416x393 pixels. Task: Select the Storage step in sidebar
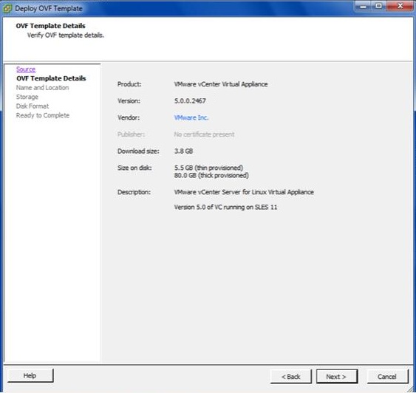tap(27, 97)
